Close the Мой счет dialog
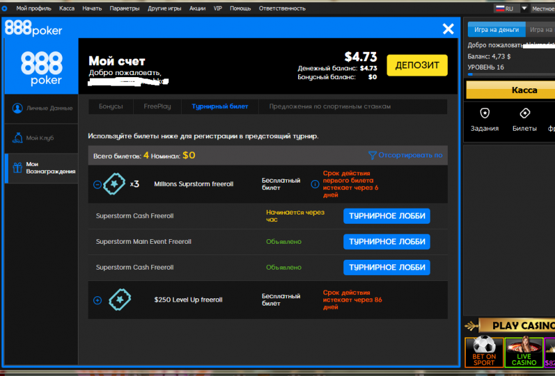555x376 pixels. tap(448, 29)
